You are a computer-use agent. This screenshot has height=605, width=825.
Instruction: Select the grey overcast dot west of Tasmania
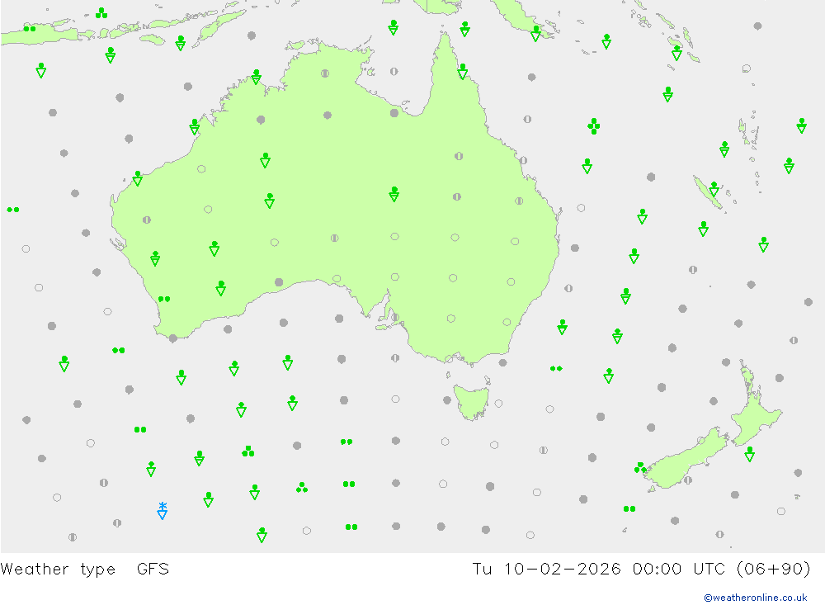coord(447,400)
